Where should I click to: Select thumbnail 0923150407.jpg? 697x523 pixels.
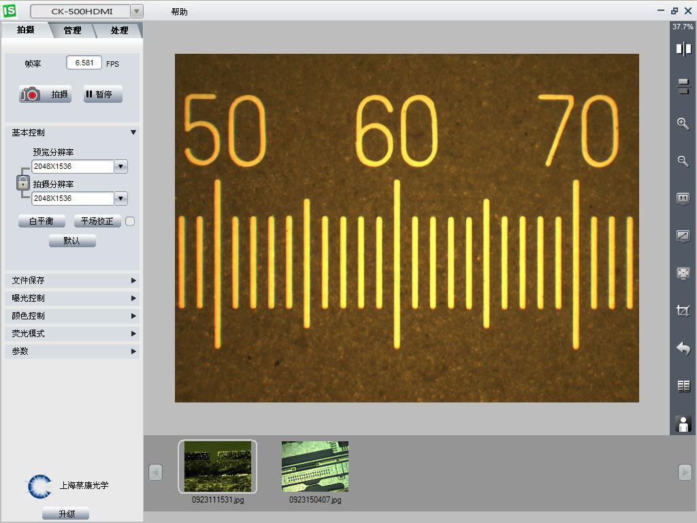[x=315, y=466]
